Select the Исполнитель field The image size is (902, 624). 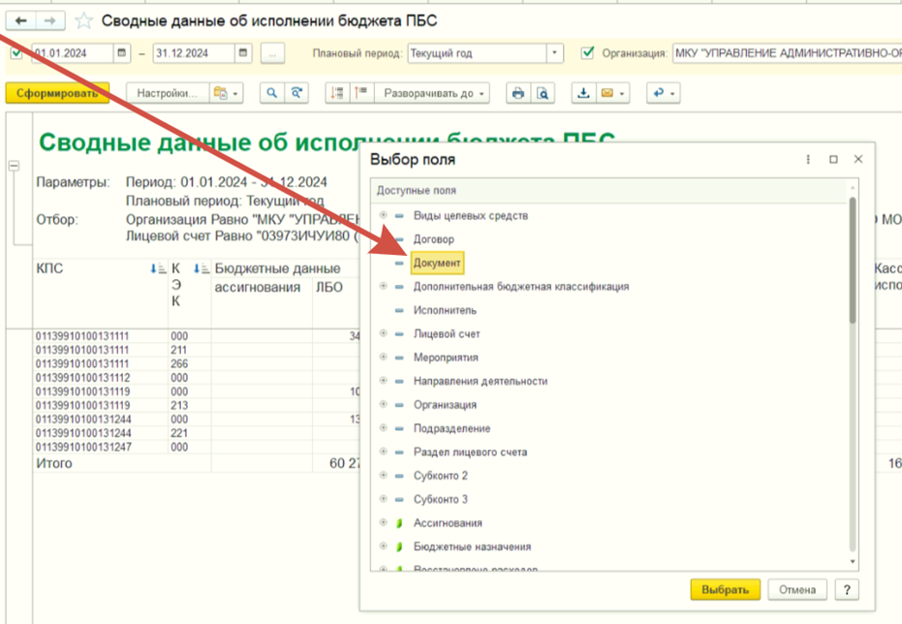445,310
